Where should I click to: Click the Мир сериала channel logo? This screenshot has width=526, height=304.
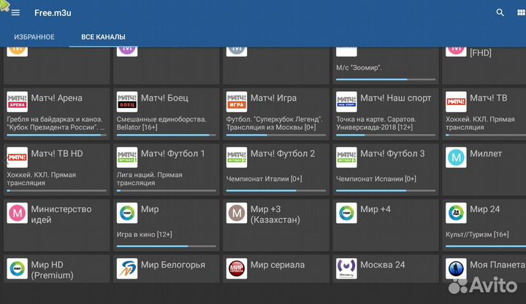click(x=237, y=268)
